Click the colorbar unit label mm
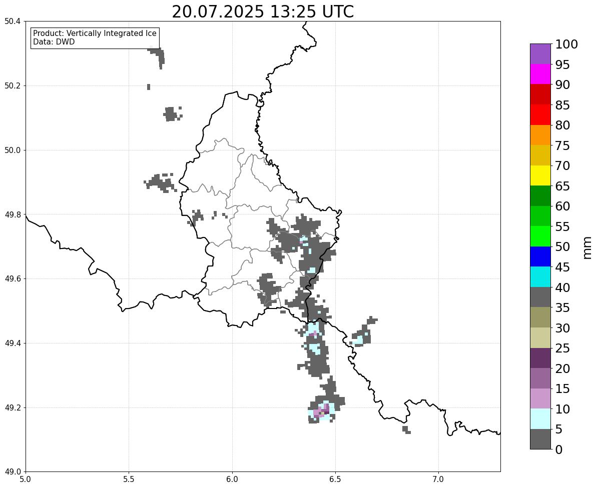This screenshot has width=597, height=488. [x=587, y=248]
